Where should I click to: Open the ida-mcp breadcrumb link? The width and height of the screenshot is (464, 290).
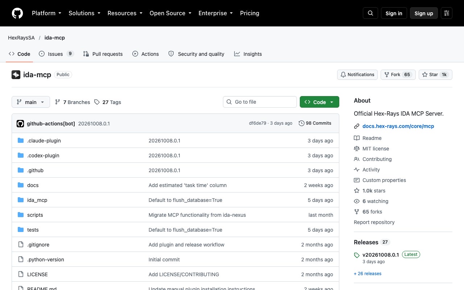point(55,38)
